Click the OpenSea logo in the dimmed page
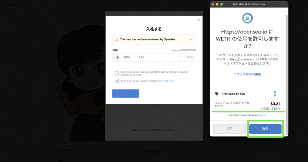The image size is (308, 162). [x=13, y=5]
